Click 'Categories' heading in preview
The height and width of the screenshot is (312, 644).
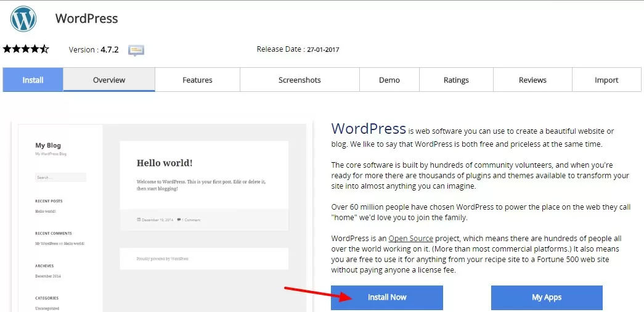(47, 298)
